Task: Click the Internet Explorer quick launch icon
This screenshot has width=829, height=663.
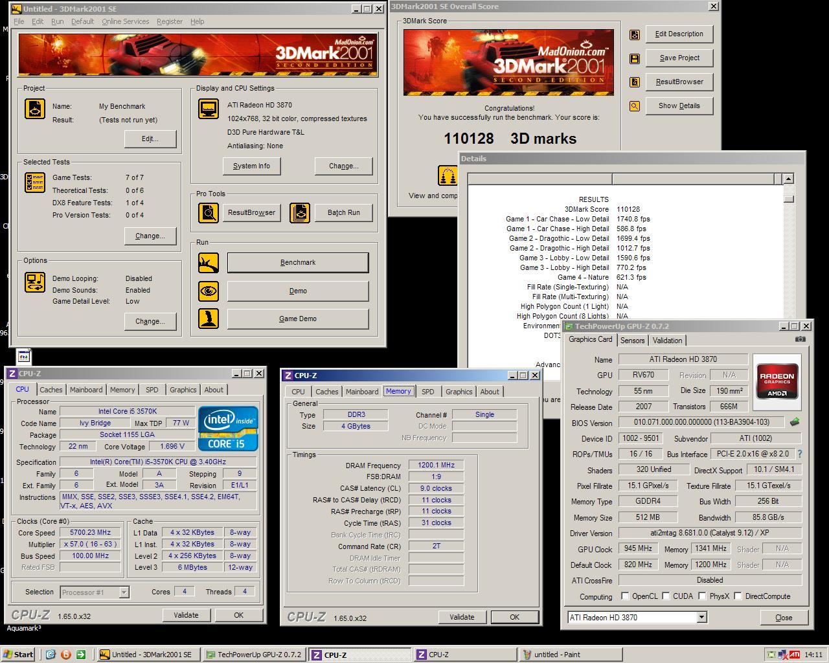Action: click(51, 655)
